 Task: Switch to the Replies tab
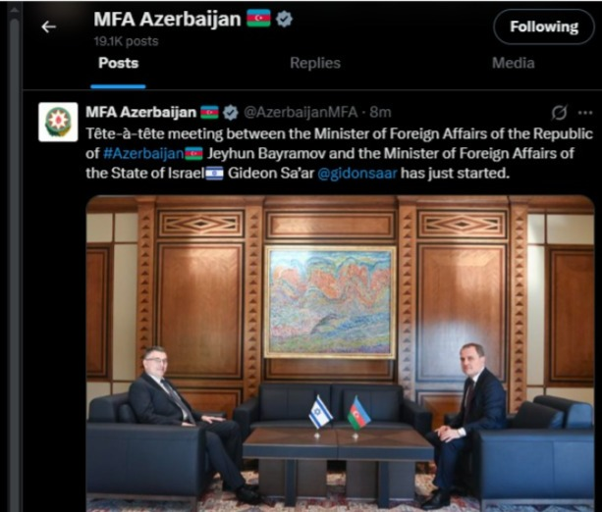315,64
